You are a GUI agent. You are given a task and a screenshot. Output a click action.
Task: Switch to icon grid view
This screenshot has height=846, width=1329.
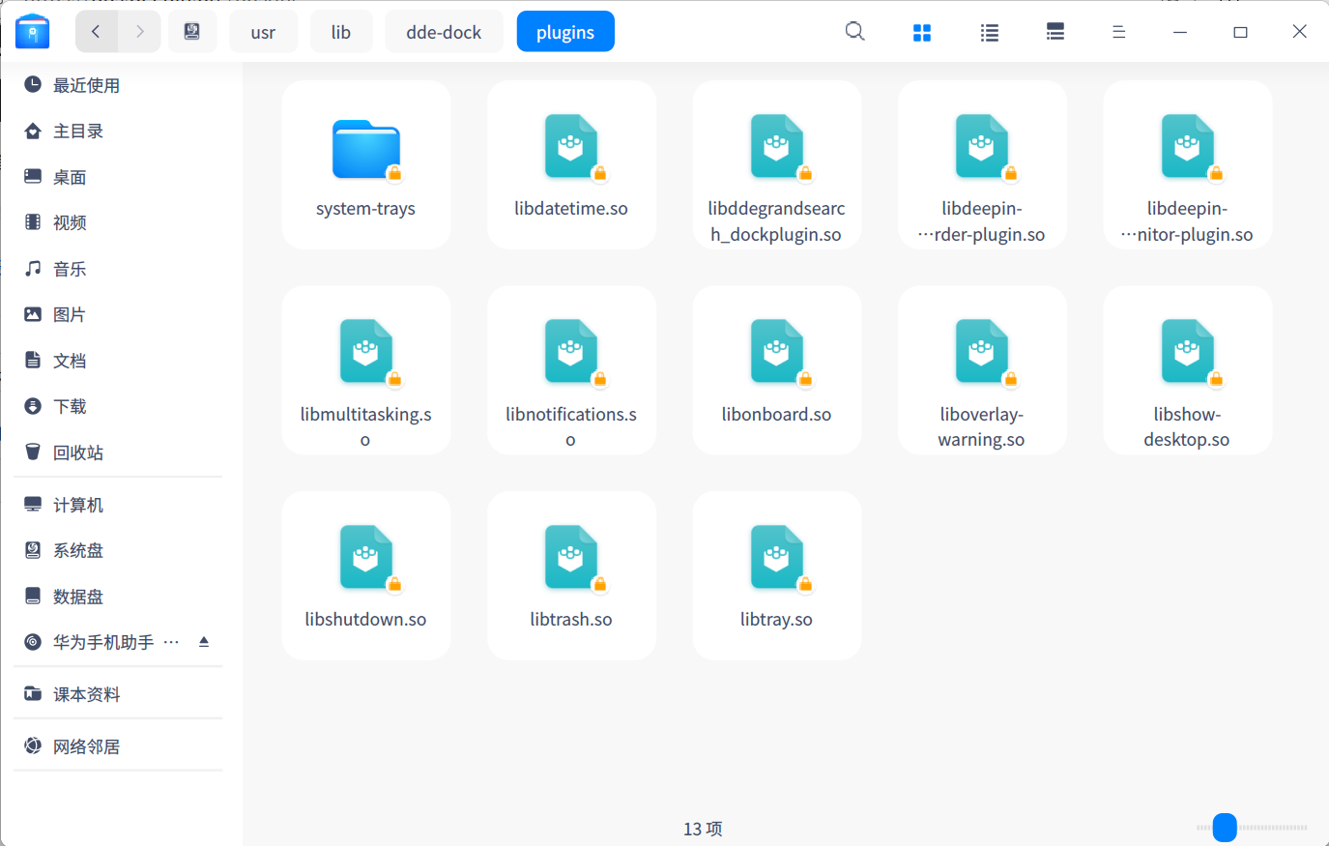[x=922, y=32]
